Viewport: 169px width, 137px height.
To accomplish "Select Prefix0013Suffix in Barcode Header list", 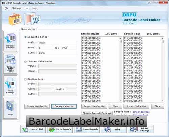I will point(91,68).
